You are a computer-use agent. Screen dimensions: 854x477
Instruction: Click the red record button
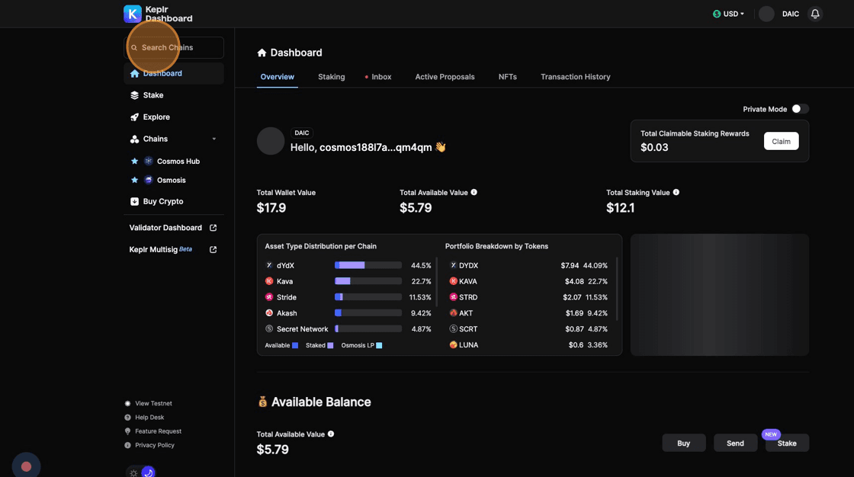coord(26,466)
